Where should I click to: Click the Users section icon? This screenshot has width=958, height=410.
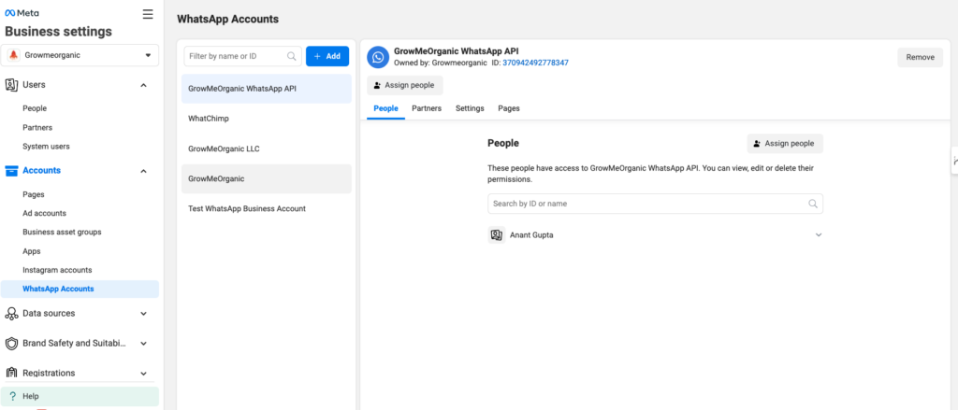[x=11, y=85]
